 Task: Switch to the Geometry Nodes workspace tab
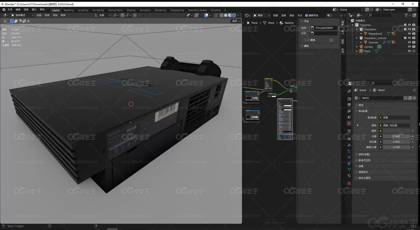point(197,10)
